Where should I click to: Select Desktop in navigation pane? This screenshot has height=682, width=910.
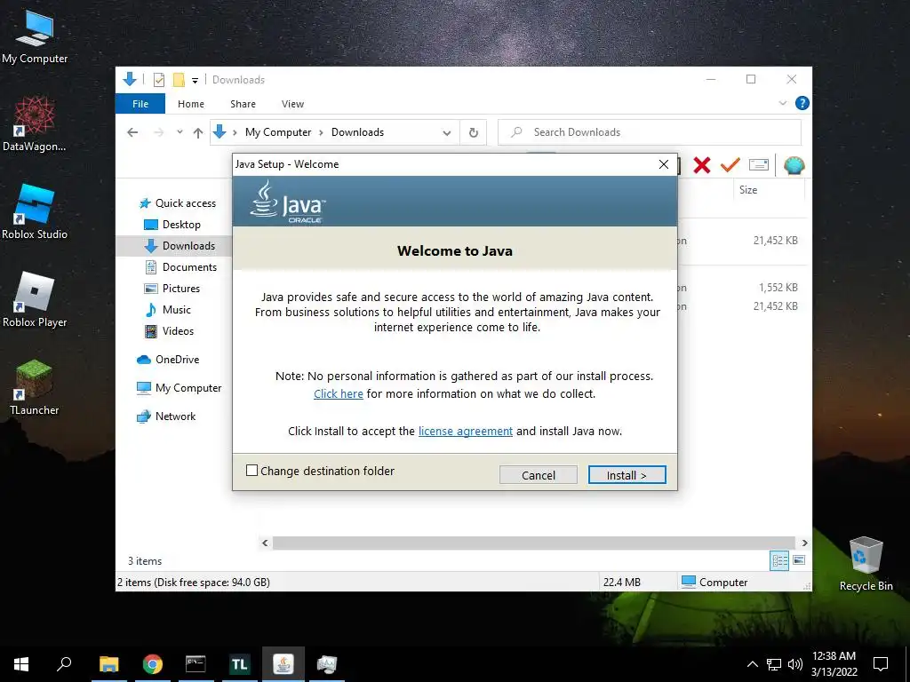(x=172, y=225)
